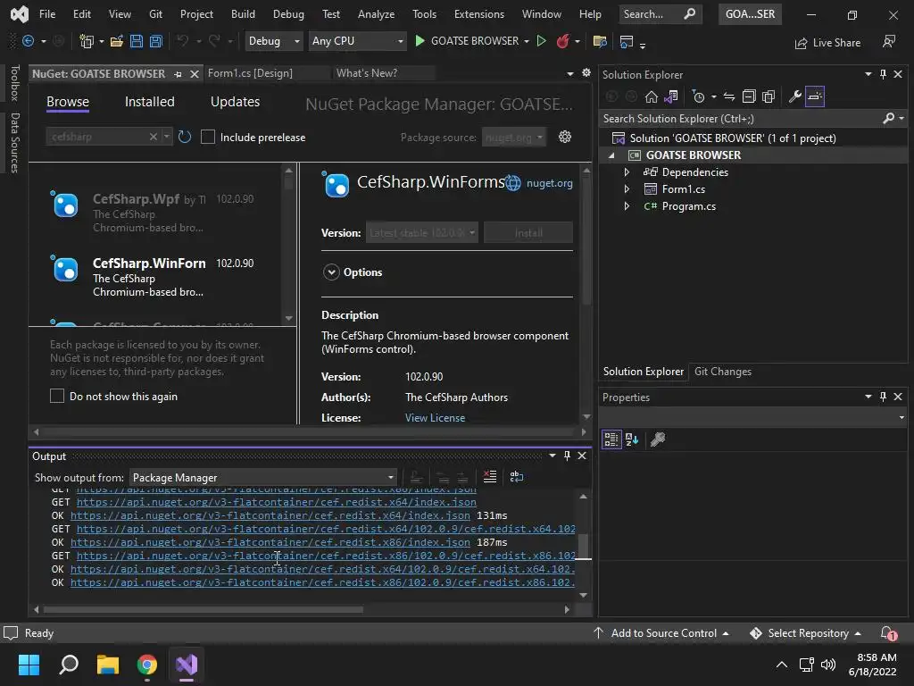914x686 pixels.
Task: Click Collapse All in Solution Explorer
Action: coord(749,96)
